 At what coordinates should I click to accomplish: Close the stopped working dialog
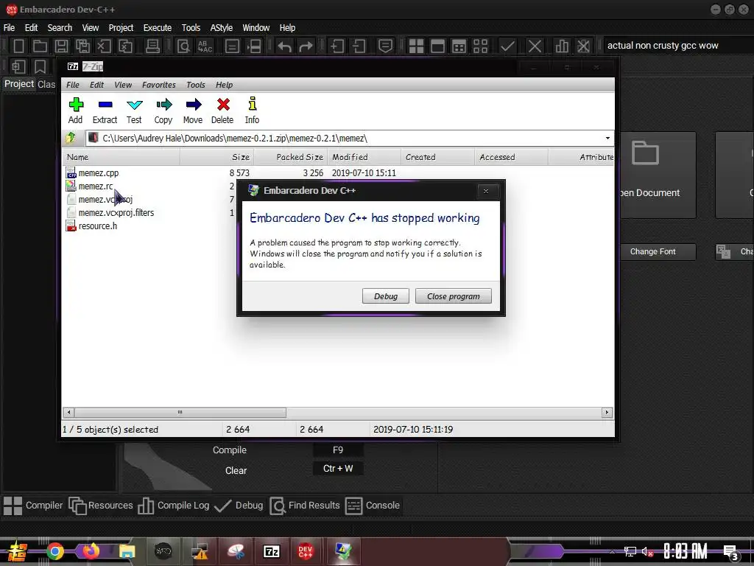pyautogui.click(x=486, y=191)
